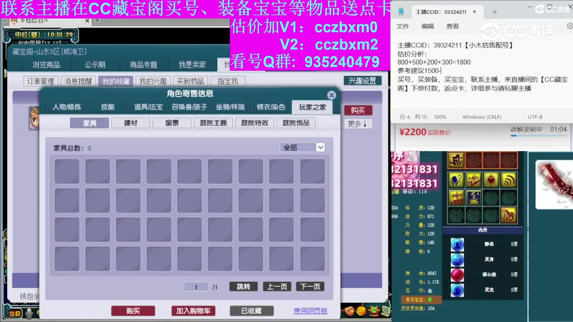This screenshot has height=322, width=573.
Task: Select the 买到物品 filter
Action: [190, 81]
